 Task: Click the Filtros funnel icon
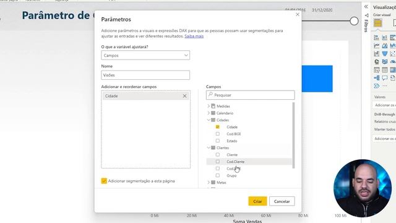click(x=366, y=15)
